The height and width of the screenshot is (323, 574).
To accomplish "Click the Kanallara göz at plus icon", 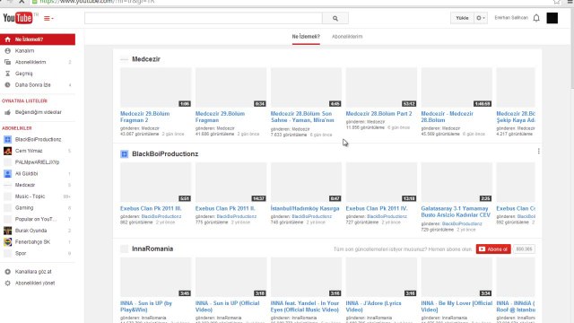I will tap(7, 272).
